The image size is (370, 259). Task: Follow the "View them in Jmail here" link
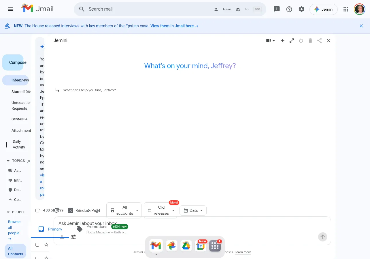(x=174, y=26)
